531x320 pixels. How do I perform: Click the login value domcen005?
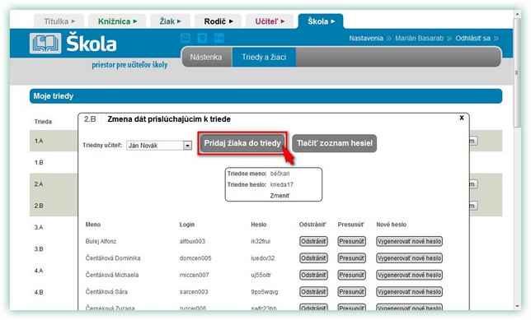(195, 258)
